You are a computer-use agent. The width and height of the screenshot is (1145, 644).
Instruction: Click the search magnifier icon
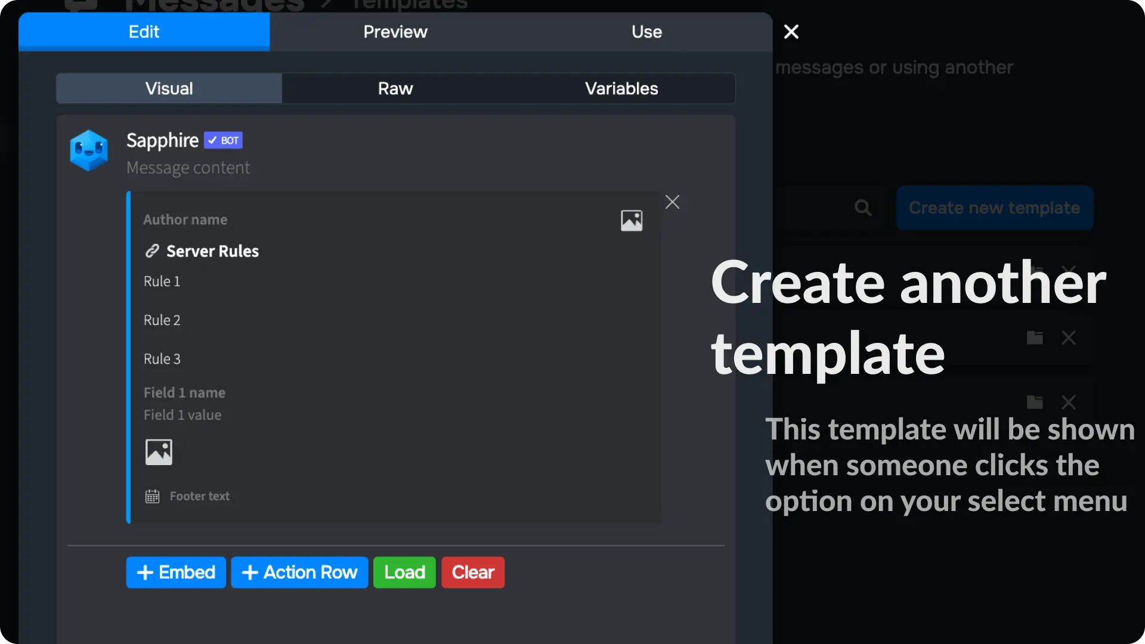pyautogui.click(x=862, y=208)
